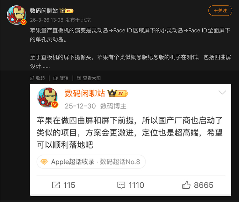Click the quoted post text about 四曲屏
The width and height of the screenshot is (239, 202).
pyautogui.click(x=130, y=133)
